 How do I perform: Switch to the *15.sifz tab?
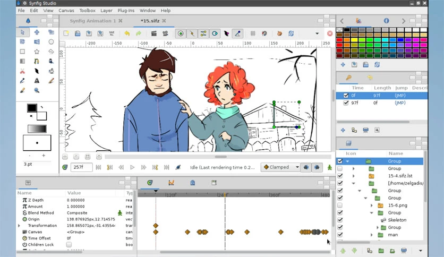pyautogui.click(x=150, y=21)
